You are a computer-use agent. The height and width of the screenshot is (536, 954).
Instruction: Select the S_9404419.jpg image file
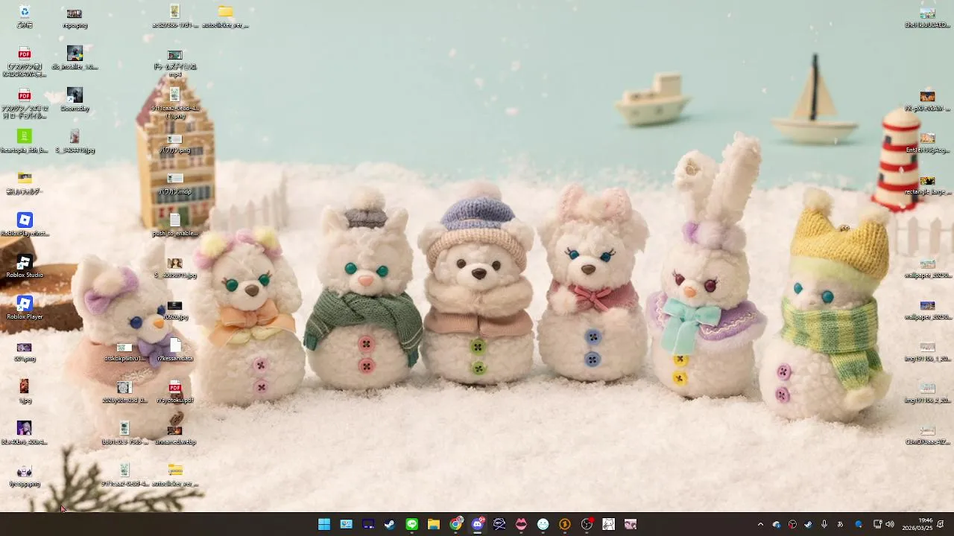pos(75,141)
